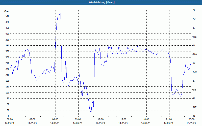Click the y-axis value '210'

[x=7, y=75]
